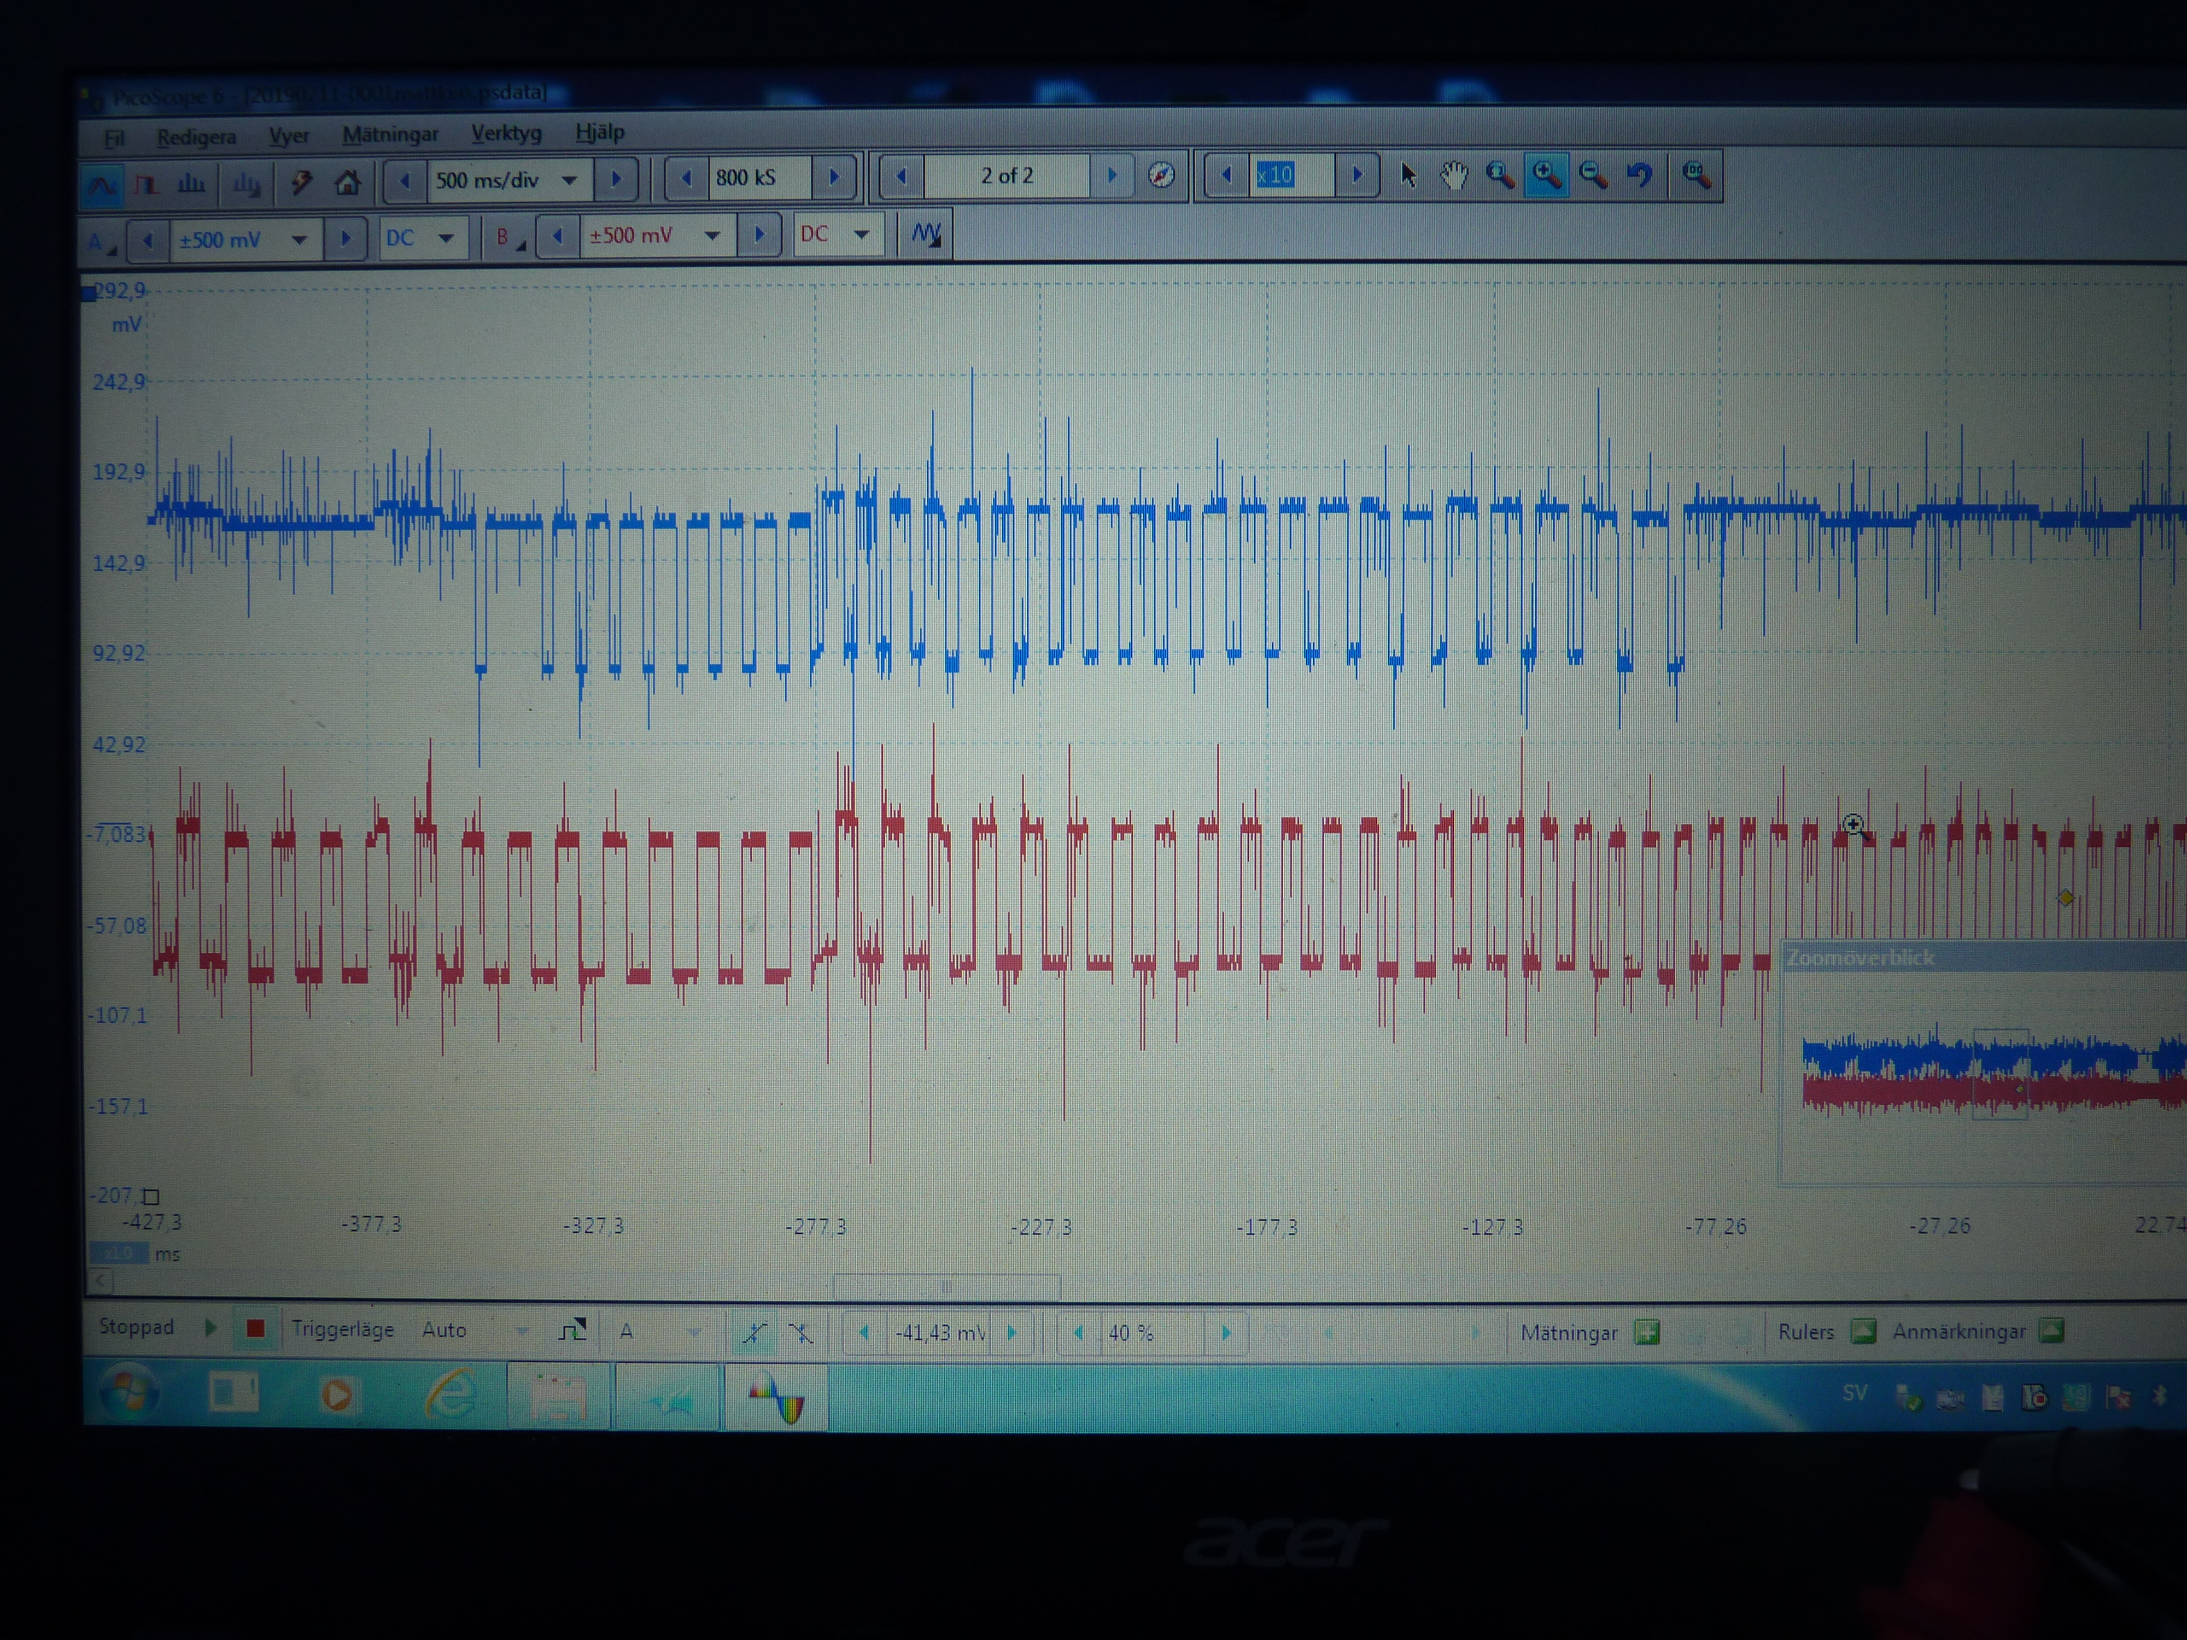Click the zoom out magnifier icon

[x=1593, y=176]
